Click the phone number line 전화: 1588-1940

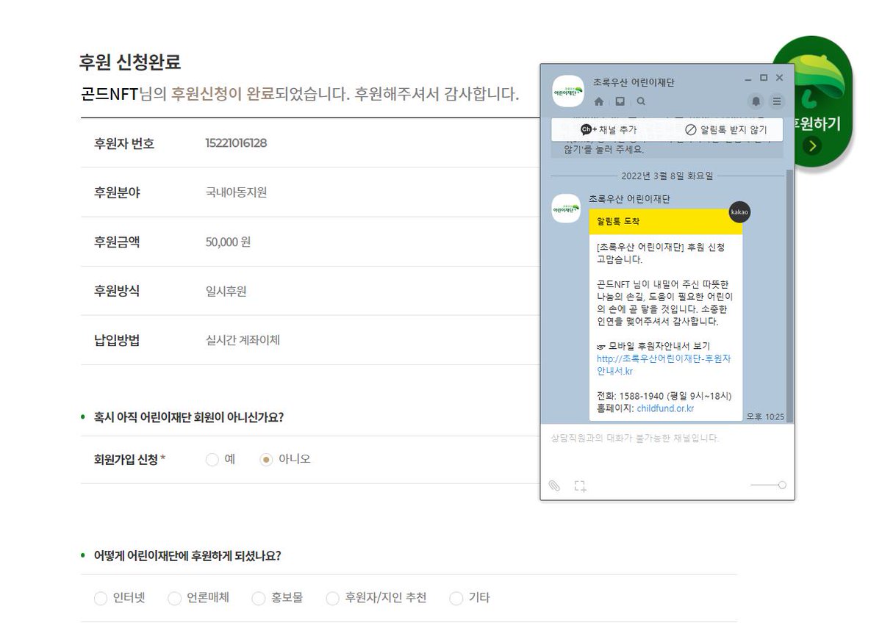(x=664, y=396)
